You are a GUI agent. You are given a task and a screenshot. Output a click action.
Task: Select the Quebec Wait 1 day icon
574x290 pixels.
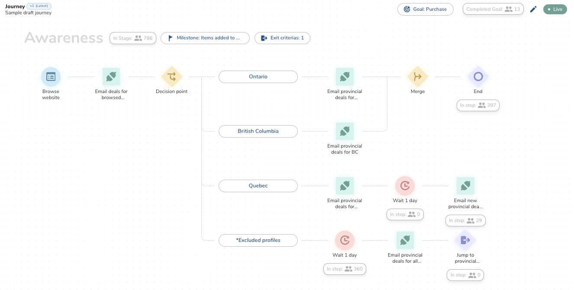tap(405, 186)
